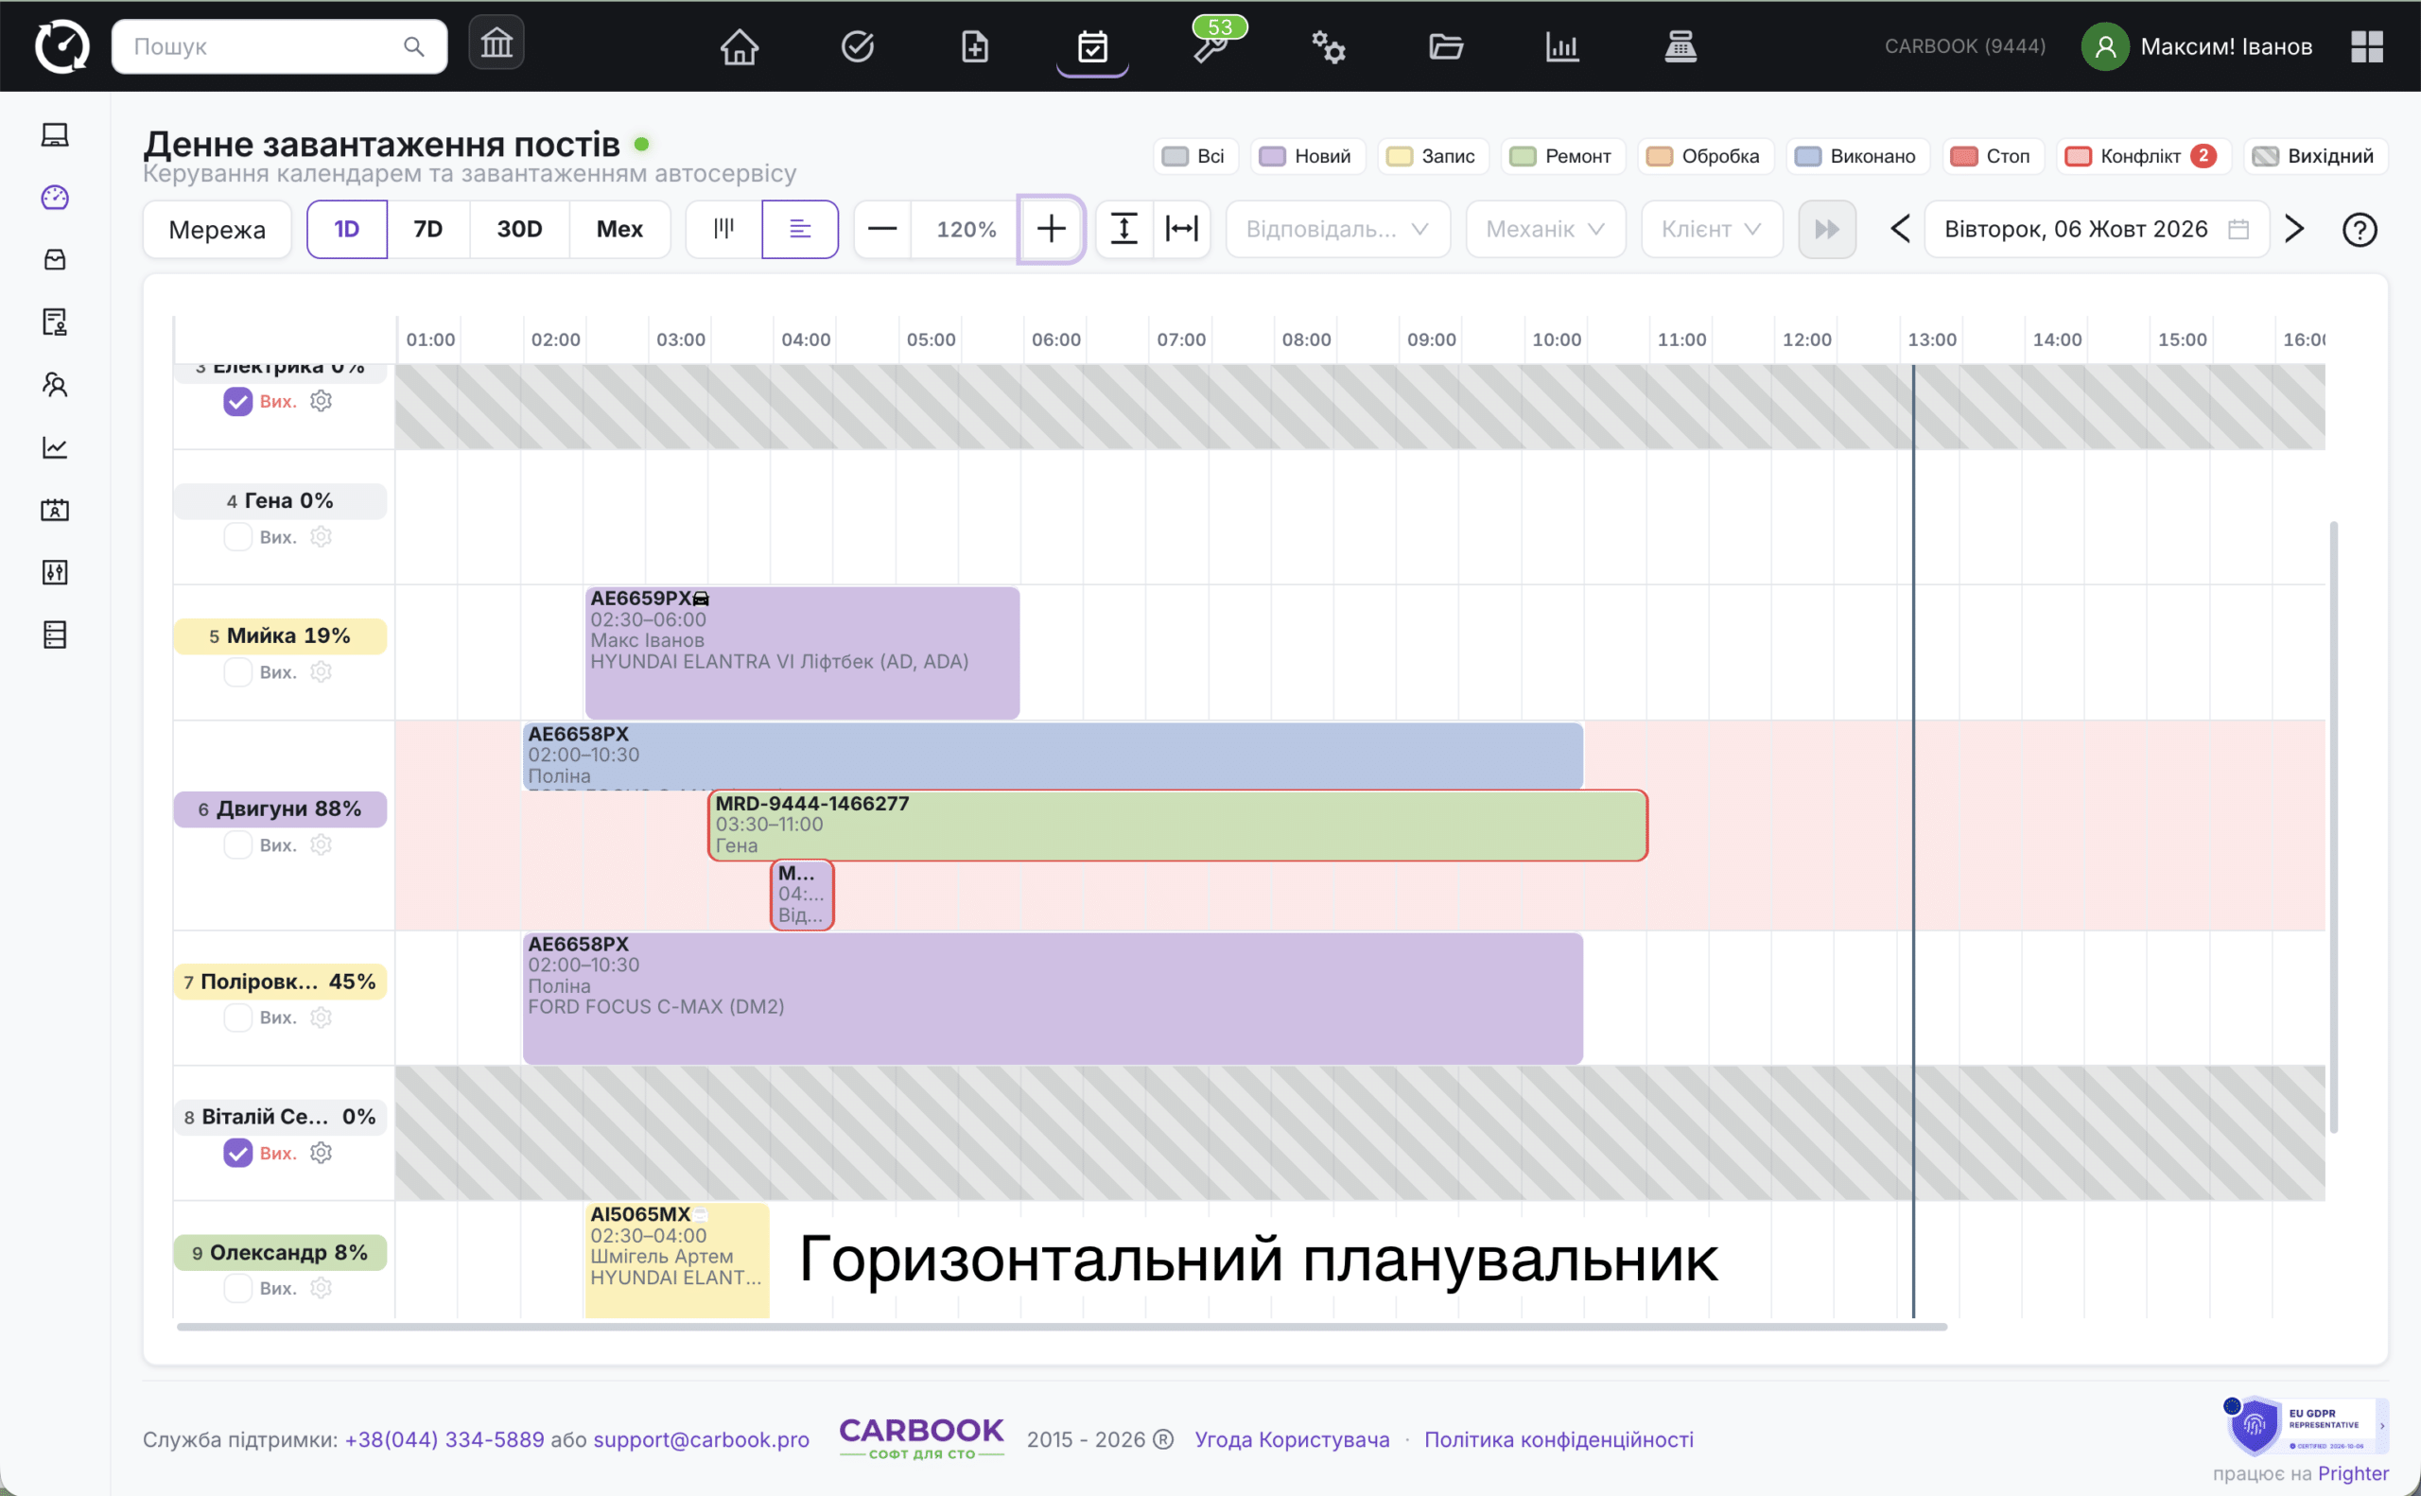2421x1496 pixels.
Task: Open the folder icon in top navbar
Action: pyautogui.click(x=1445, y=46)
